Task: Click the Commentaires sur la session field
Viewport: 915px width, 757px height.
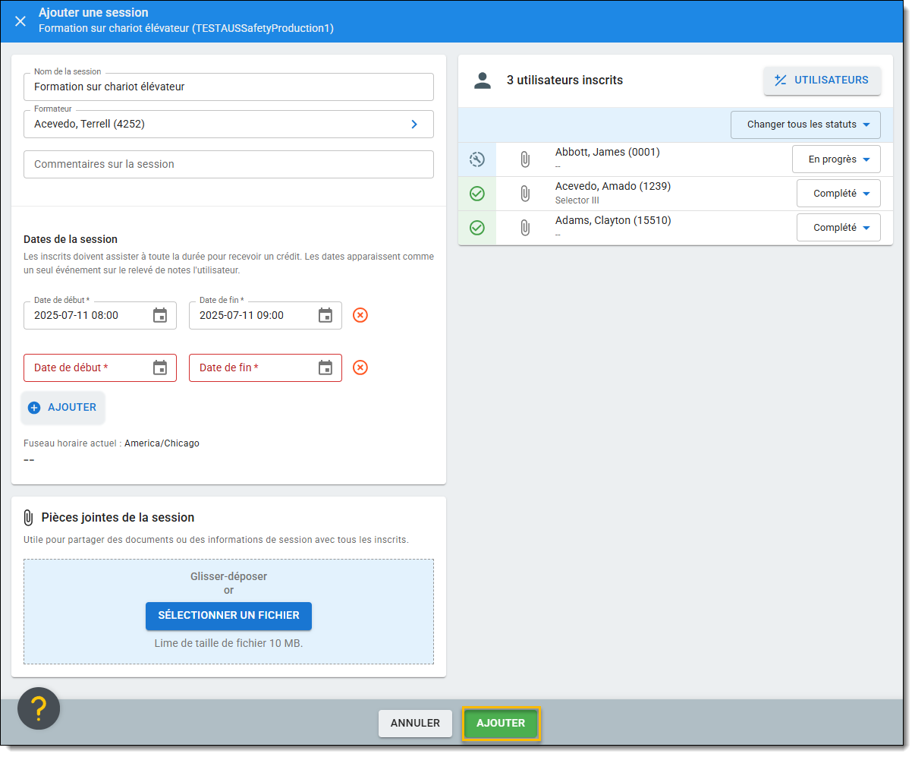Action: tap(228, 164)
